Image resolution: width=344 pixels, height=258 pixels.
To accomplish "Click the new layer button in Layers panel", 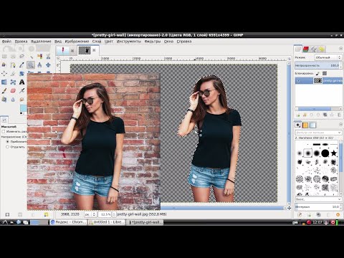I will tap(298, 115).
